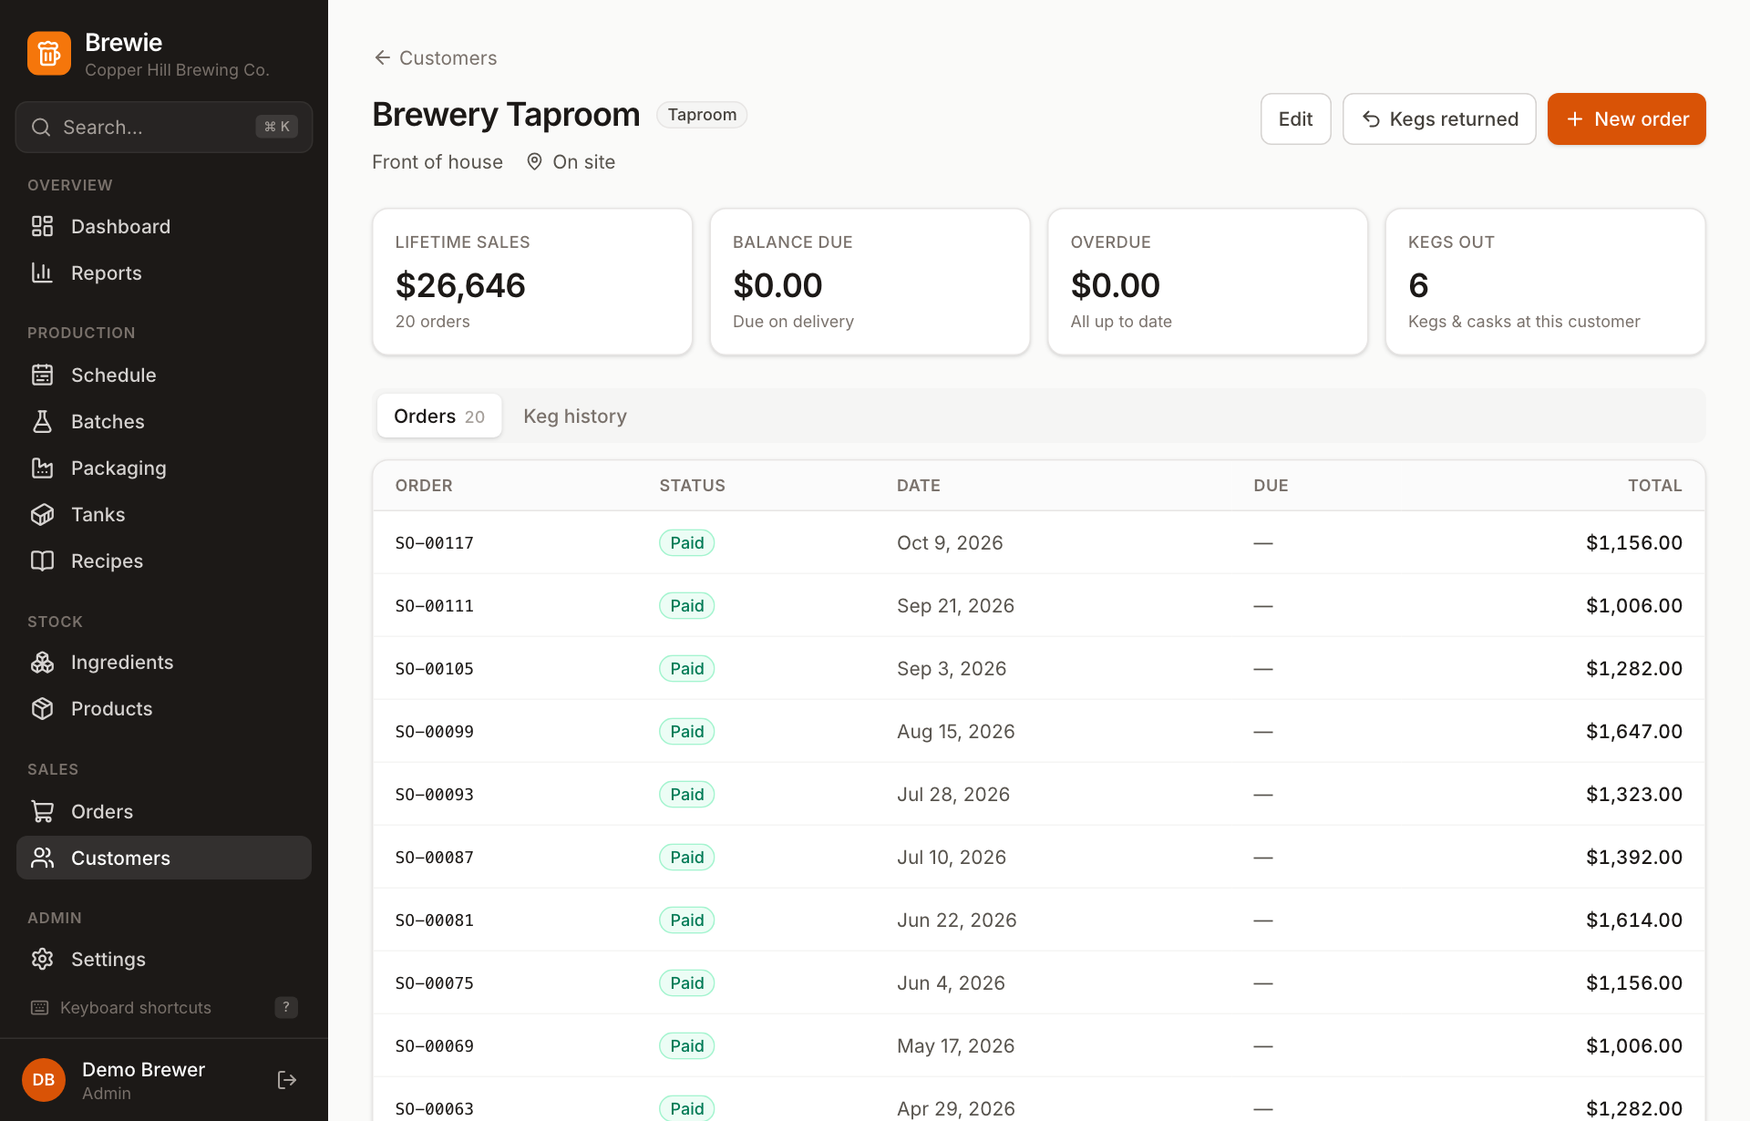
Task: Click the Jun 4, 2026 date cell
Action: (951, 982)
